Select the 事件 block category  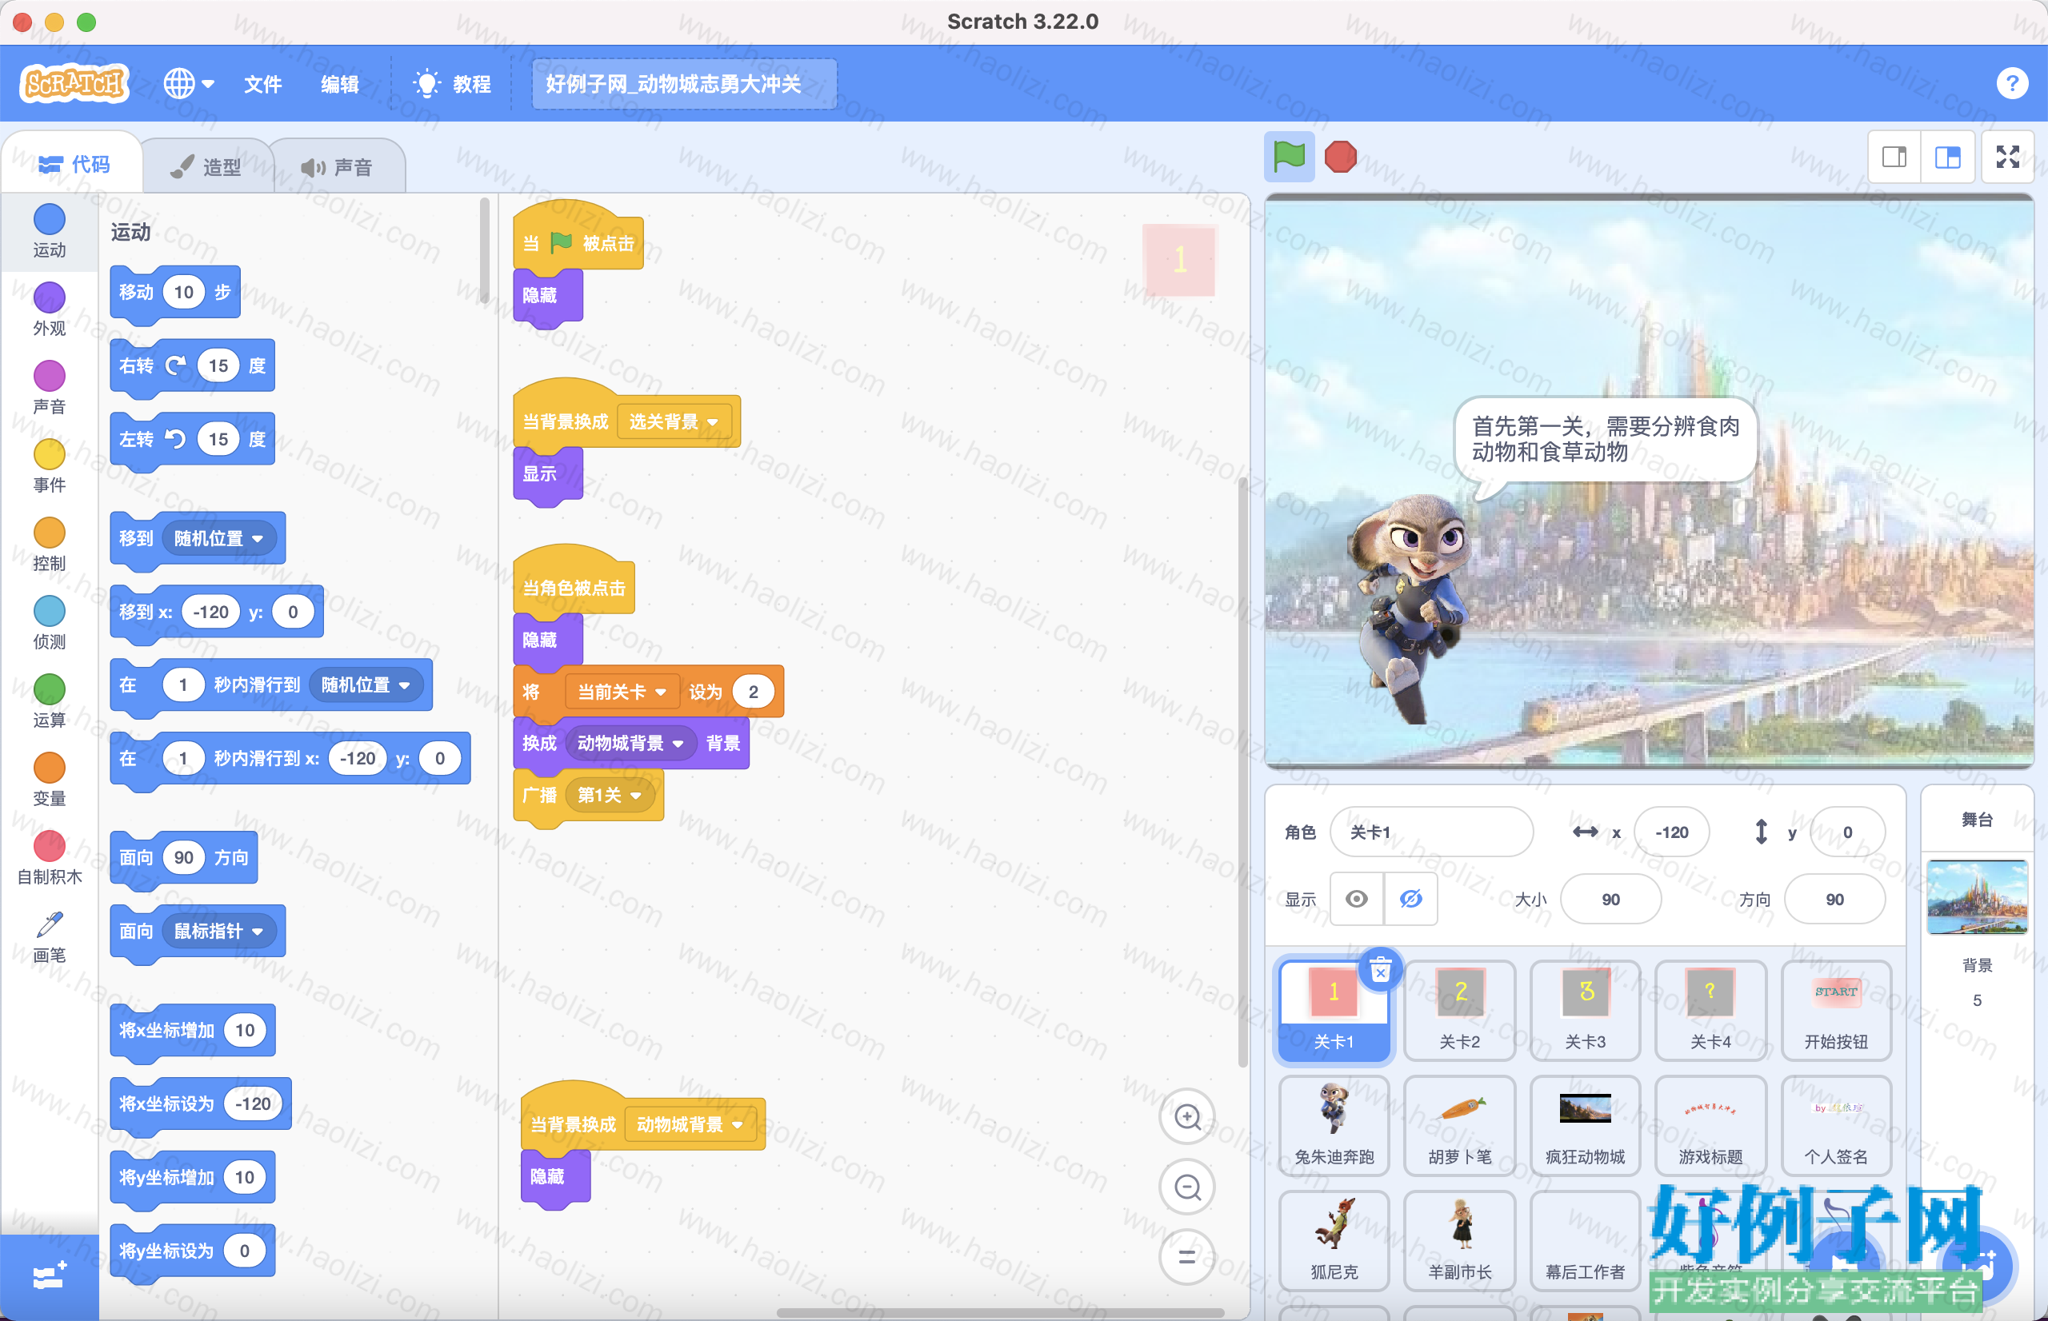[49, 467]
